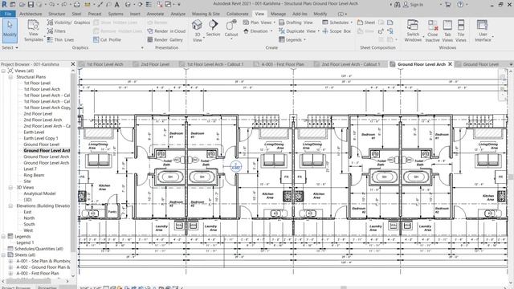Collapse Structural Plans tree node
Image resolution: width=514 pixels, height=289 pixels.
pyautogui.click(x=10, y=77)
